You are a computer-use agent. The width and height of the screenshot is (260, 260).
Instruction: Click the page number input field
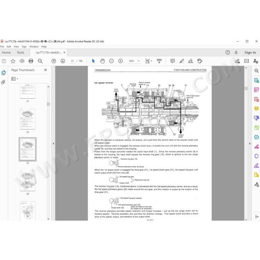(x=72, y=61)
